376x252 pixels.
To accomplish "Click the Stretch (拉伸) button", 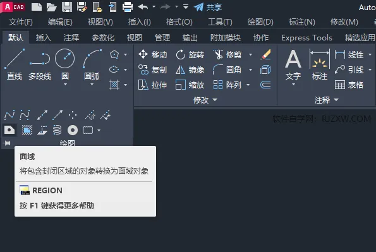I will [x=152, y=85].
